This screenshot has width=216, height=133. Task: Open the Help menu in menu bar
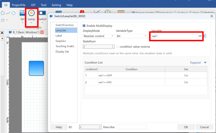[x=69, y=5]
